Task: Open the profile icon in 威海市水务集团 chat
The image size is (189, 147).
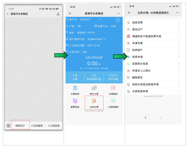Action: pyautogui.click(x=58, y=14)
